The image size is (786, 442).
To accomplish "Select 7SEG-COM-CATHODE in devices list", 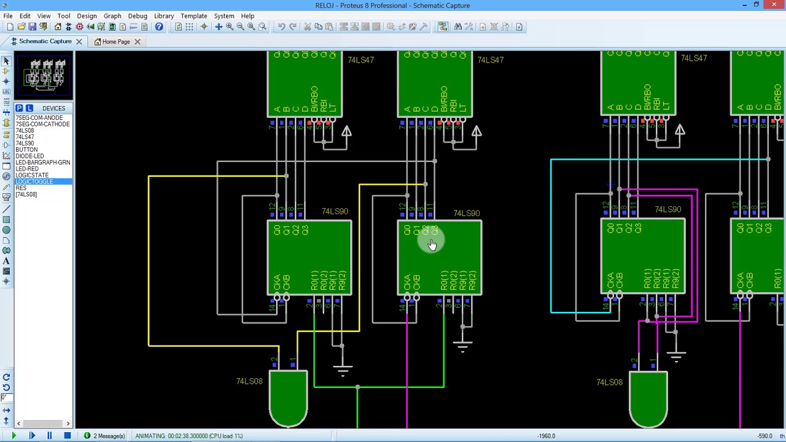I will [x=43, y=124].
